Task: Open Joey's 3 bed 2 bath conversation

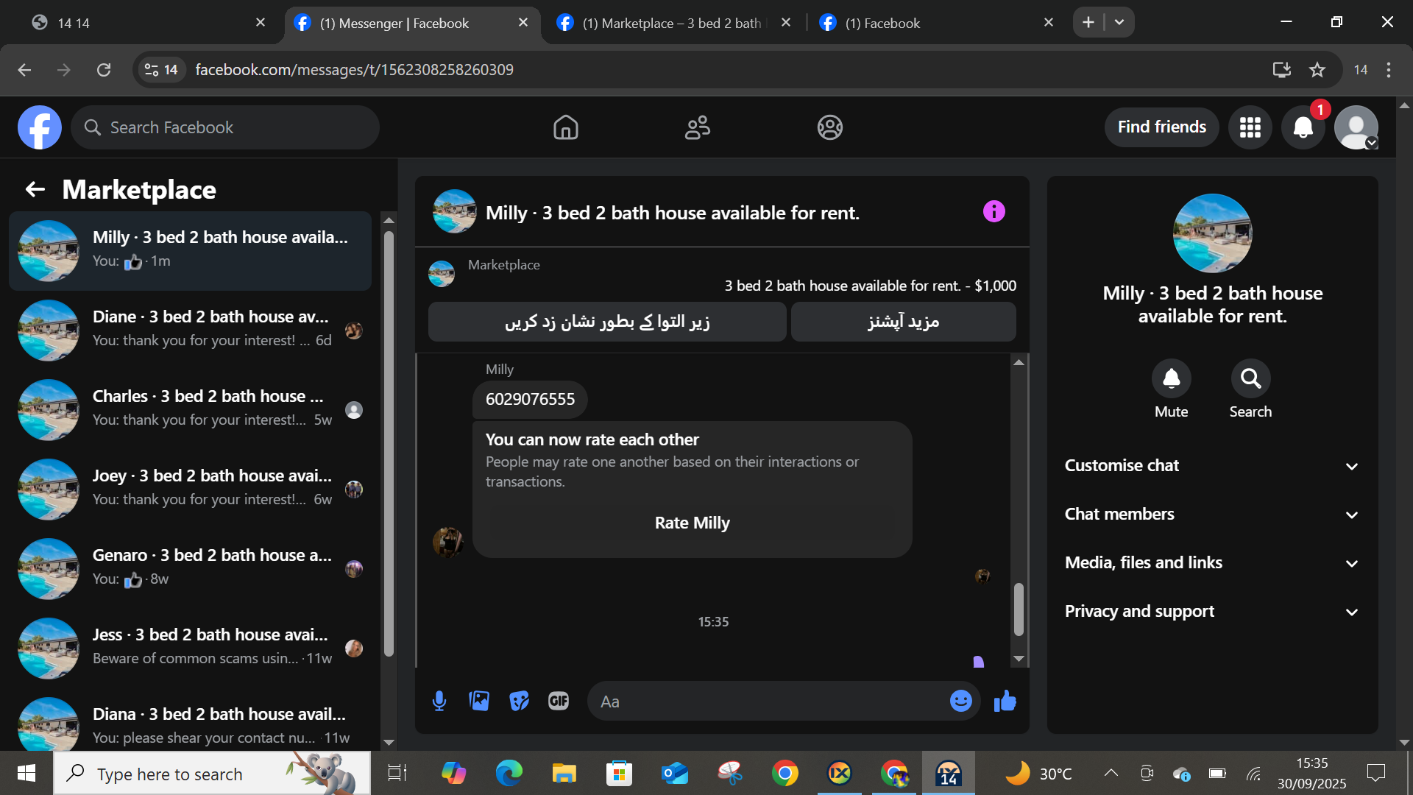Action: [x=191, y=489]
